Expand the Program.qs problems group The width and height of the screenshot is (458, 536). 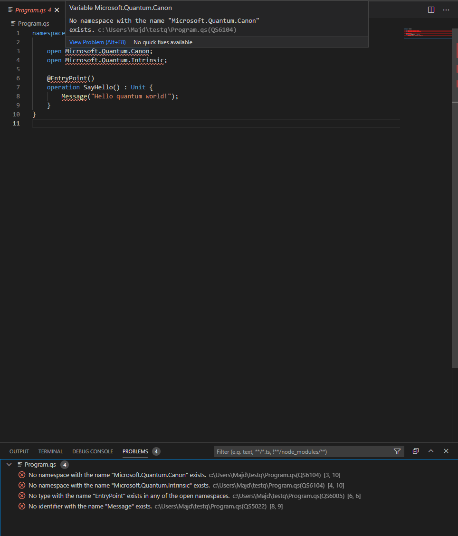8,464
